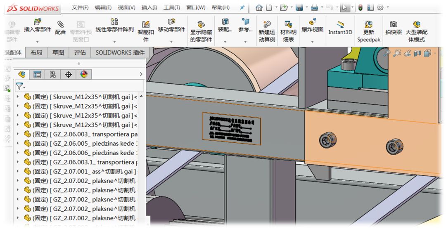
Task: Expand the GZ_2.06.005_ piedzinas kede item
Action: point(18,144)
